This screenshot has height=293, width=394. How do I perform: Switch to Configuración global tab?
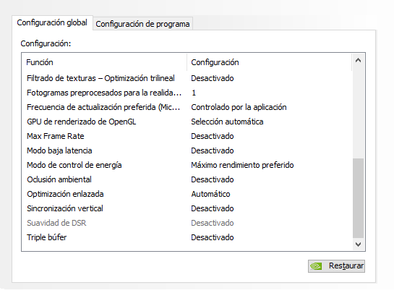[52, 22]
